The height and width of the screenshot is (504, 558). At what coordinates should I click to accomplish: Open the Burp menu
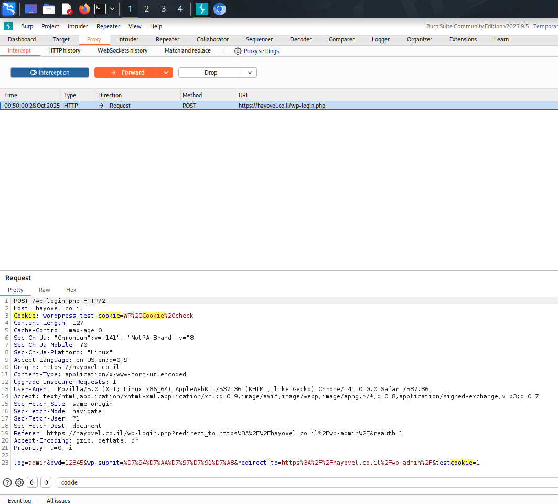click(x=27, y=26)
